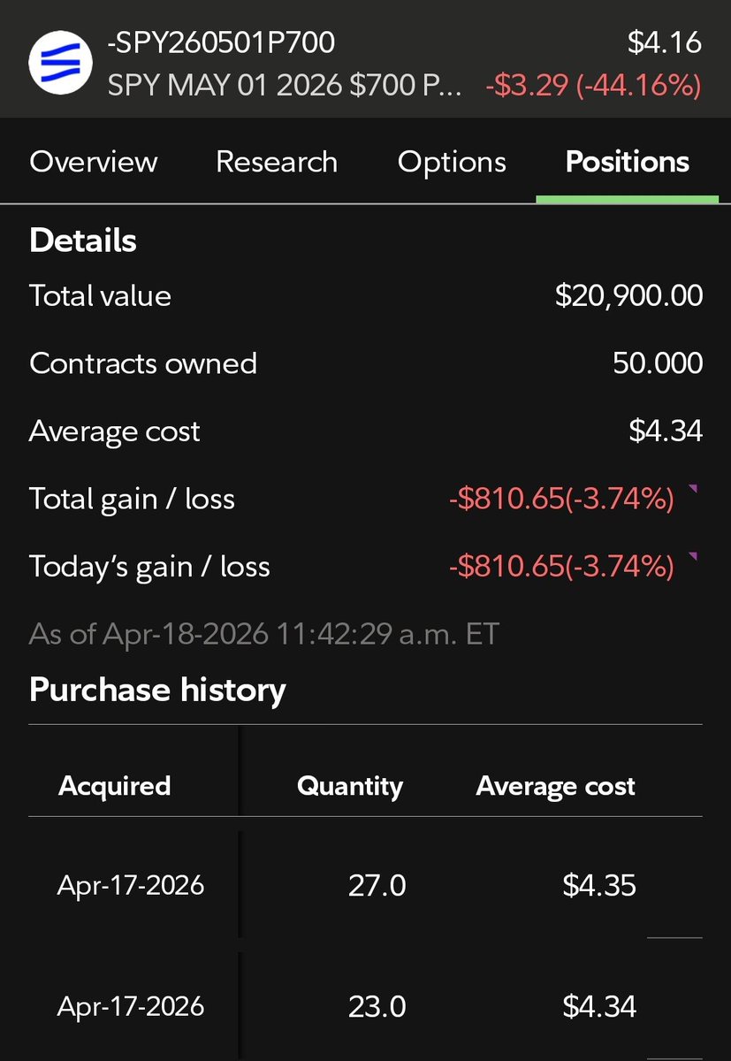
Task: Sort by the Average cost column header
Action: (556, 786)
